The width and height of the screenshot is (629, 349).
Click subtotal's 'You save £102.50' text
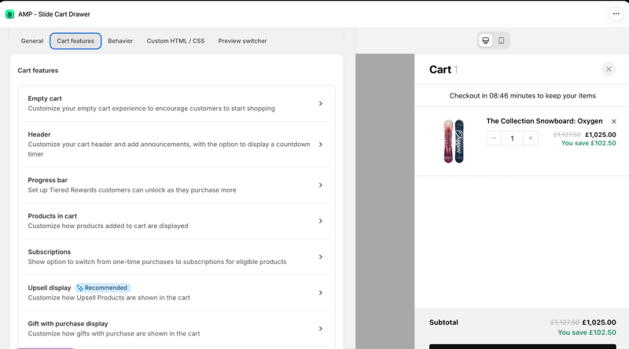coord(587,332)
